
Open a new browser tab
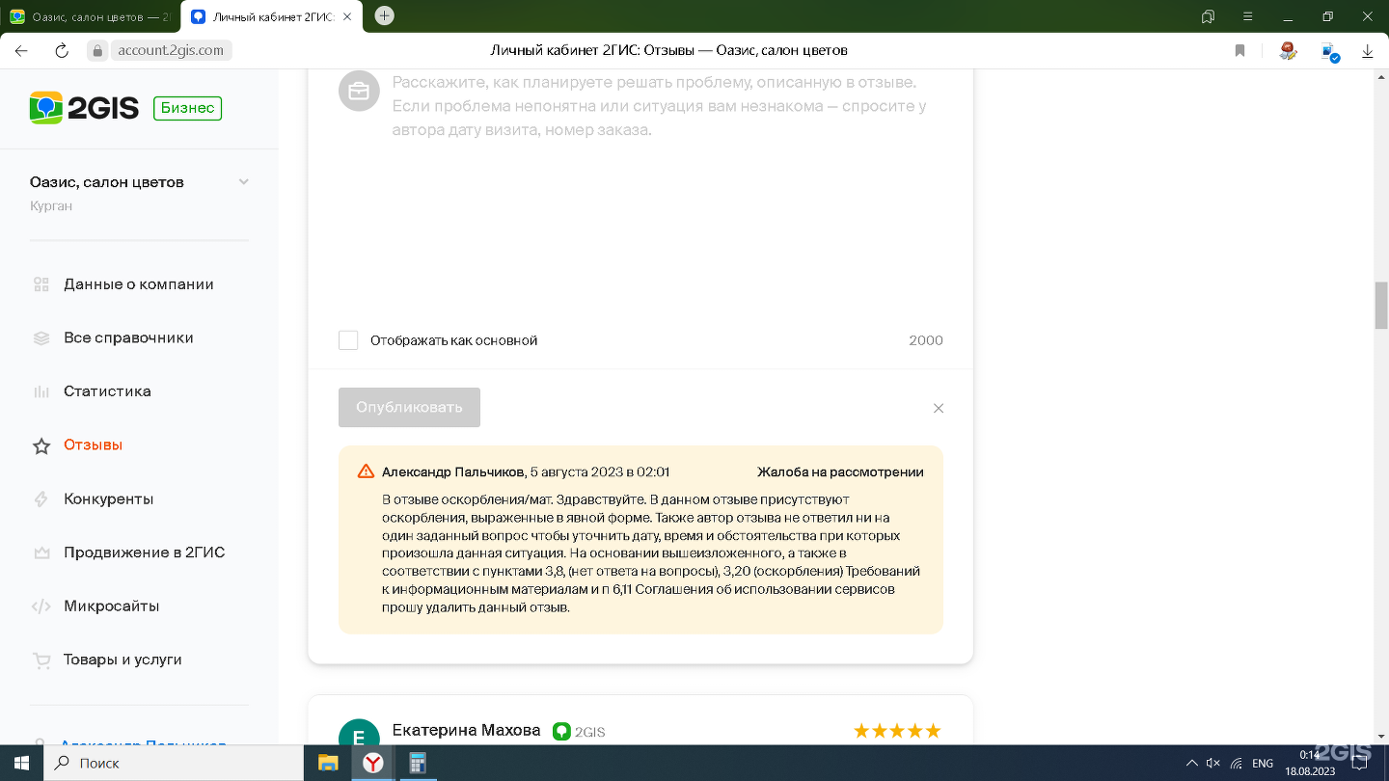coord(384,15)
